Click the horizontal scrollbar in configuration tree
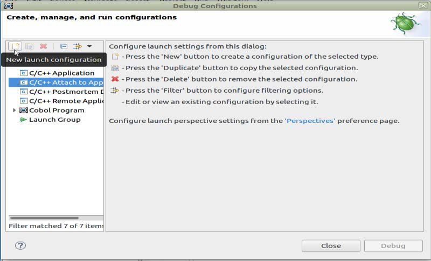The width and height of the screenshot is (431, 261). pyautogui.click(x=44, y=218)
